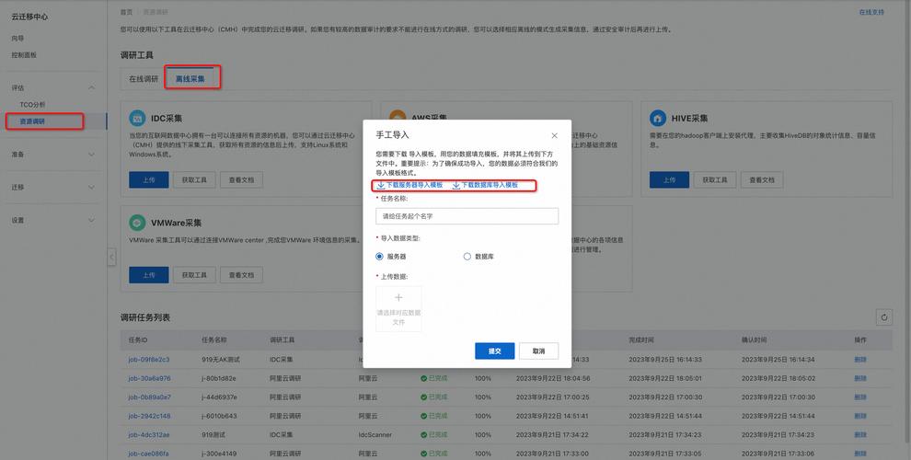
Task: Click the 下载服务器导入模板 link
Action: point(410,185)
